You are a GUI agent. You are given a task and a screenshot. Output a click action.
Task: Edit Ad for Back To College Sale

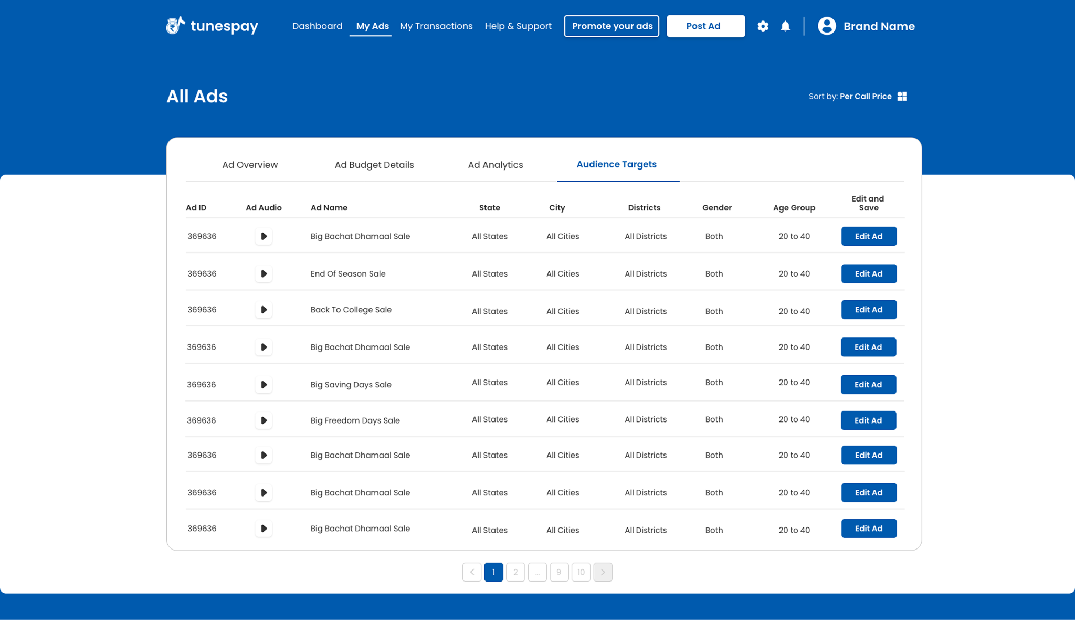[x=869, y=310]
